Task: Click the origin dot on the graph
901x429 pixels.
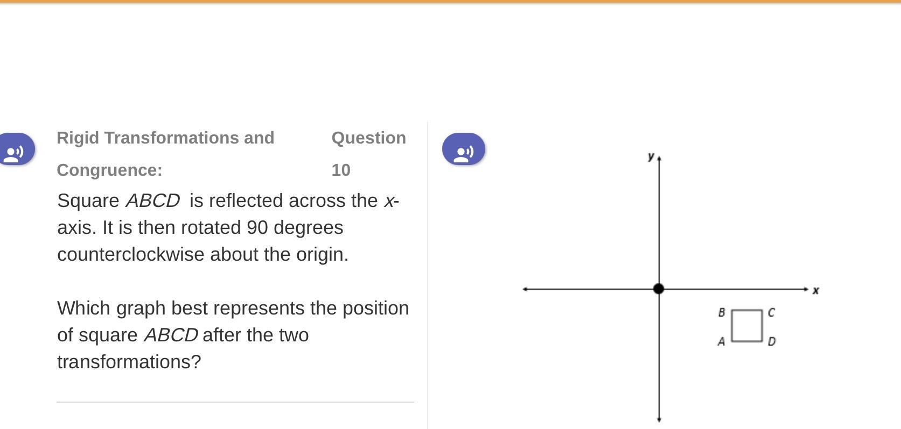Action: 658,289
